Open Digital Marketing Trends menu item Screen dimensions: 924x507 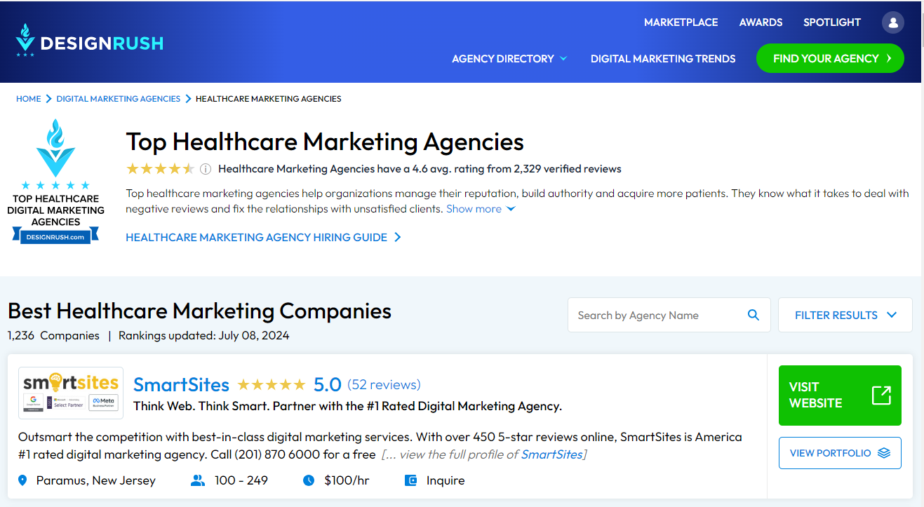point(663,59)
